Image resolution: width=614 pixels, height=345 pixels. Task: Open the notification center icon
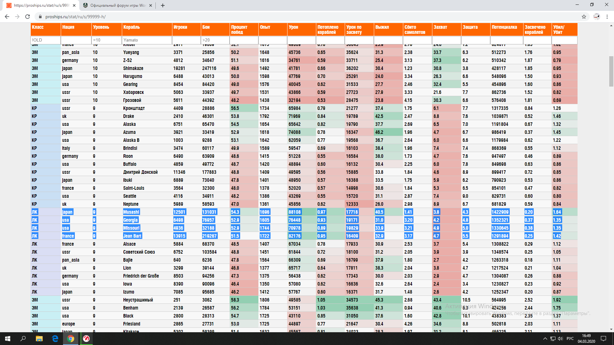point(603,339)
